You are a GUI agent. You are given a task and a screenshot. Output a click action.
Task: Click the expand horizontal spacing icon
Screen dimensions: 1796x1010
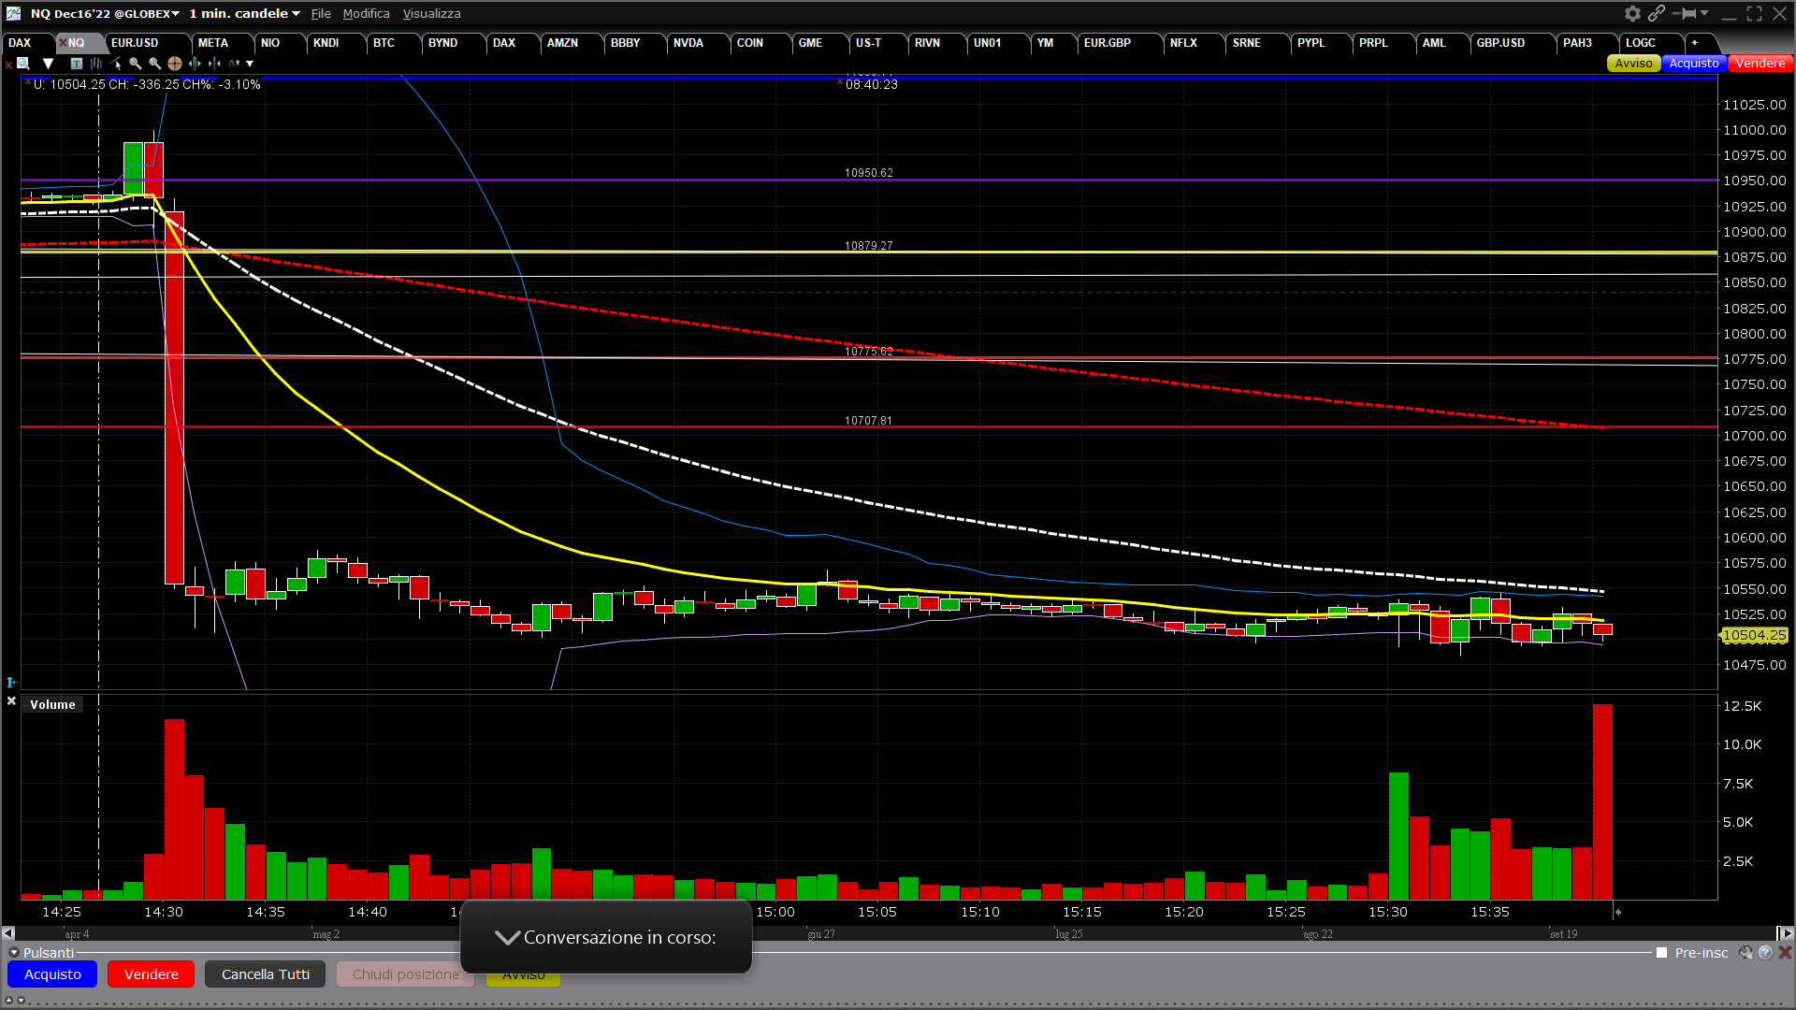point(195,64)
